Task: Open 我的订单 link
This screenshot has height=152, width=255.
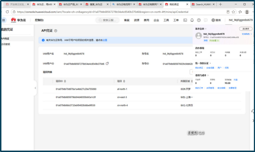Action: point(199,88)
